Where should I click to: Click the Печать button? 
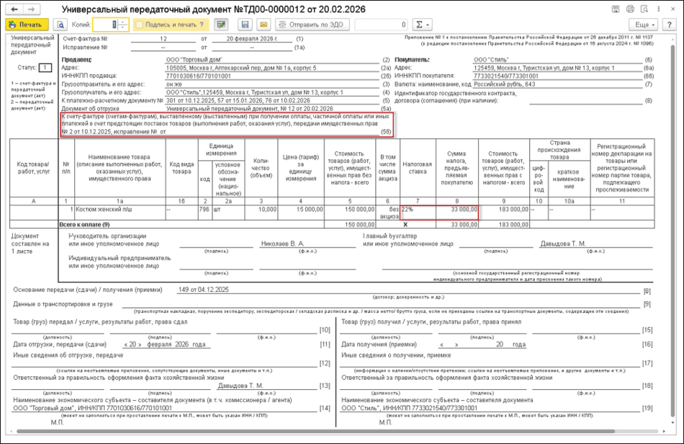click(27, 25)
